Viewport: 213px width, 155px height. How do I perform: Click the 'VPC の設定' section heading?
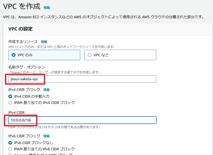point(20,29)
